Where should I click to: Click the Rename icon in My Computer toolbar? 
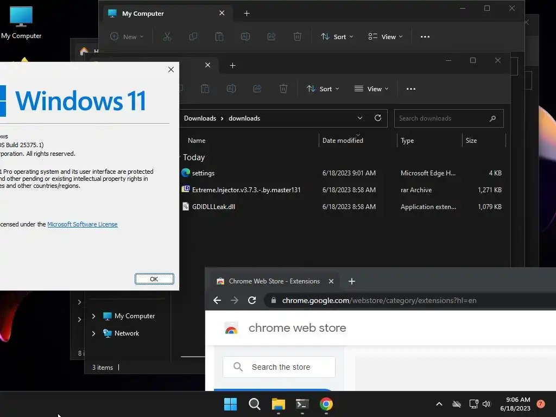(x=245, y=36)
